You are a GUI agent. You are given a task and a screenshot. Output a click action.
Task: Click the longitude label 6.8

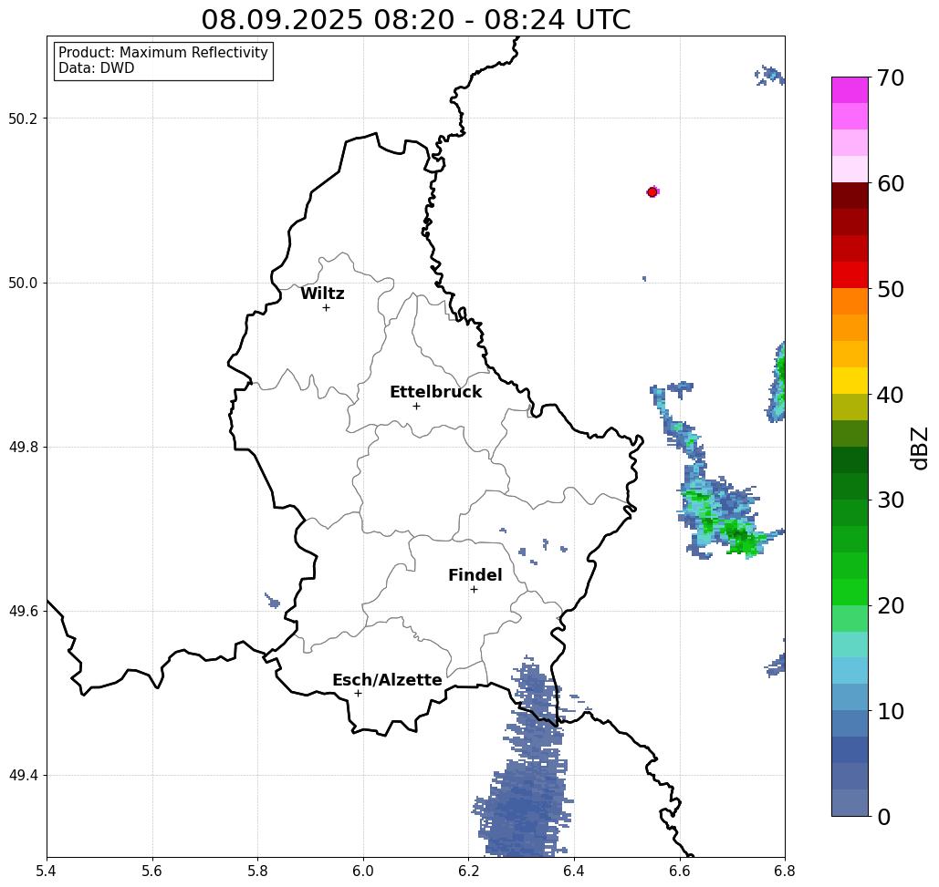pos(785,872)
